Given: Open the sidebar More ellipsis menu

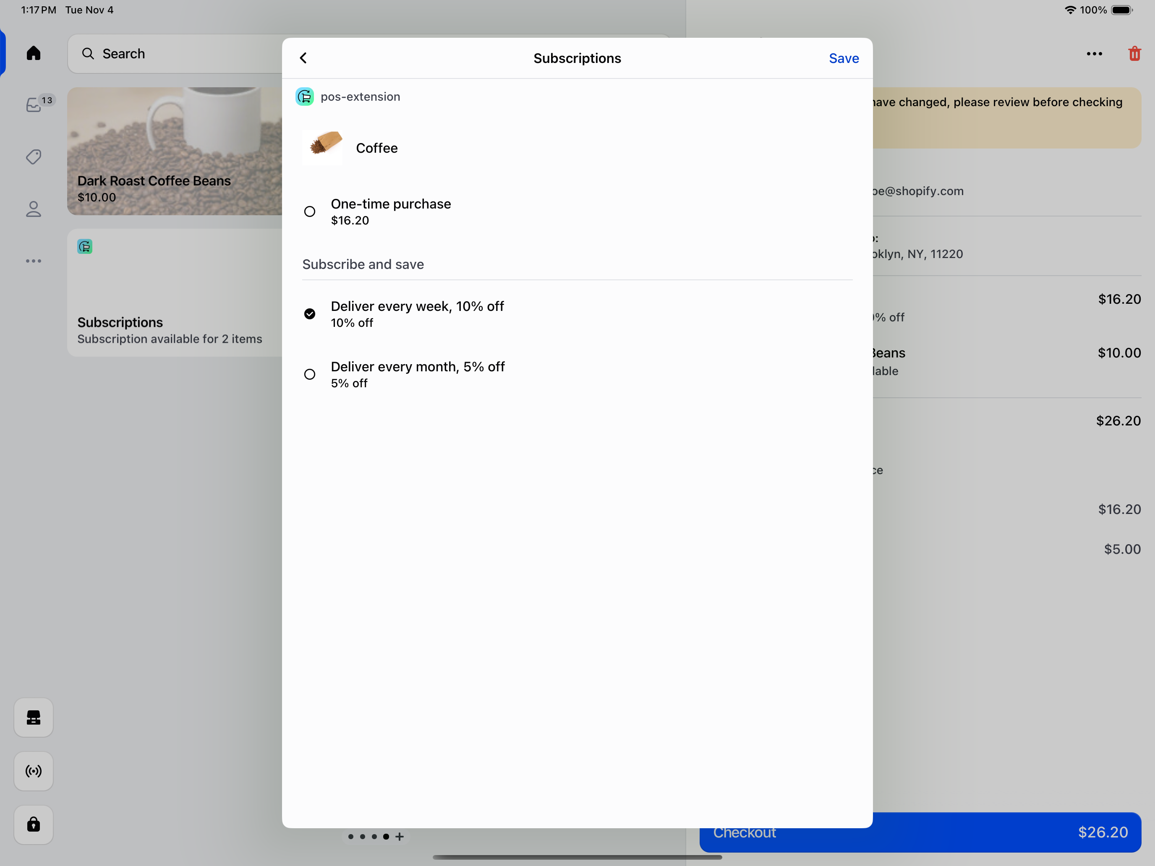Looking at the screenshot, I should click(34, 261).
